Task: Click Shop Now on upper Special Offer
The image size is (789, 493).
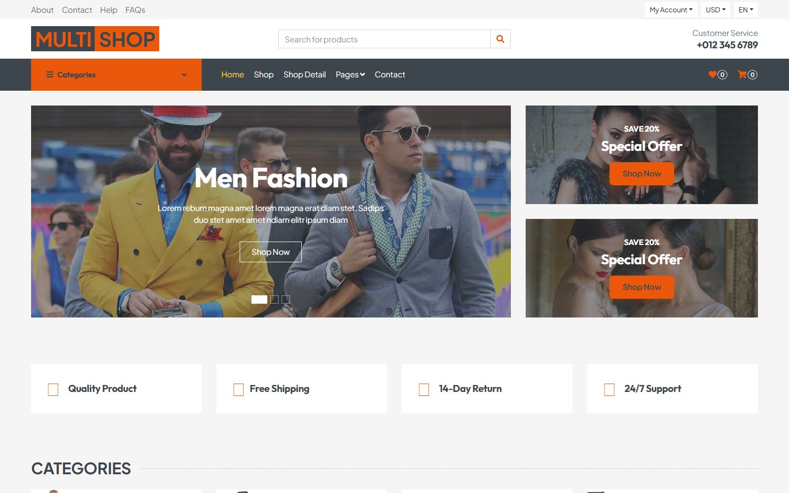Action: pos(642,174)
